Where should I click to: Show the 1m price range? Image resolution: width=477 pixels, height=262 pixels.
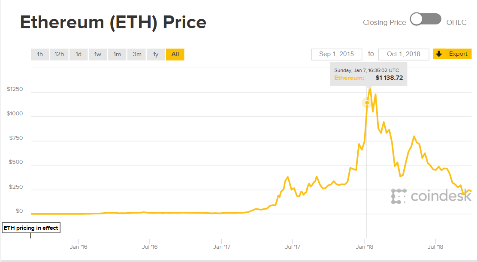tap(117, 54)
